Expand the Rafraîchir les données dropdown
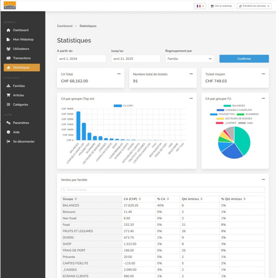Image resolution: width=276 pixels, height=278 pixels. click(x=254, y=6)
